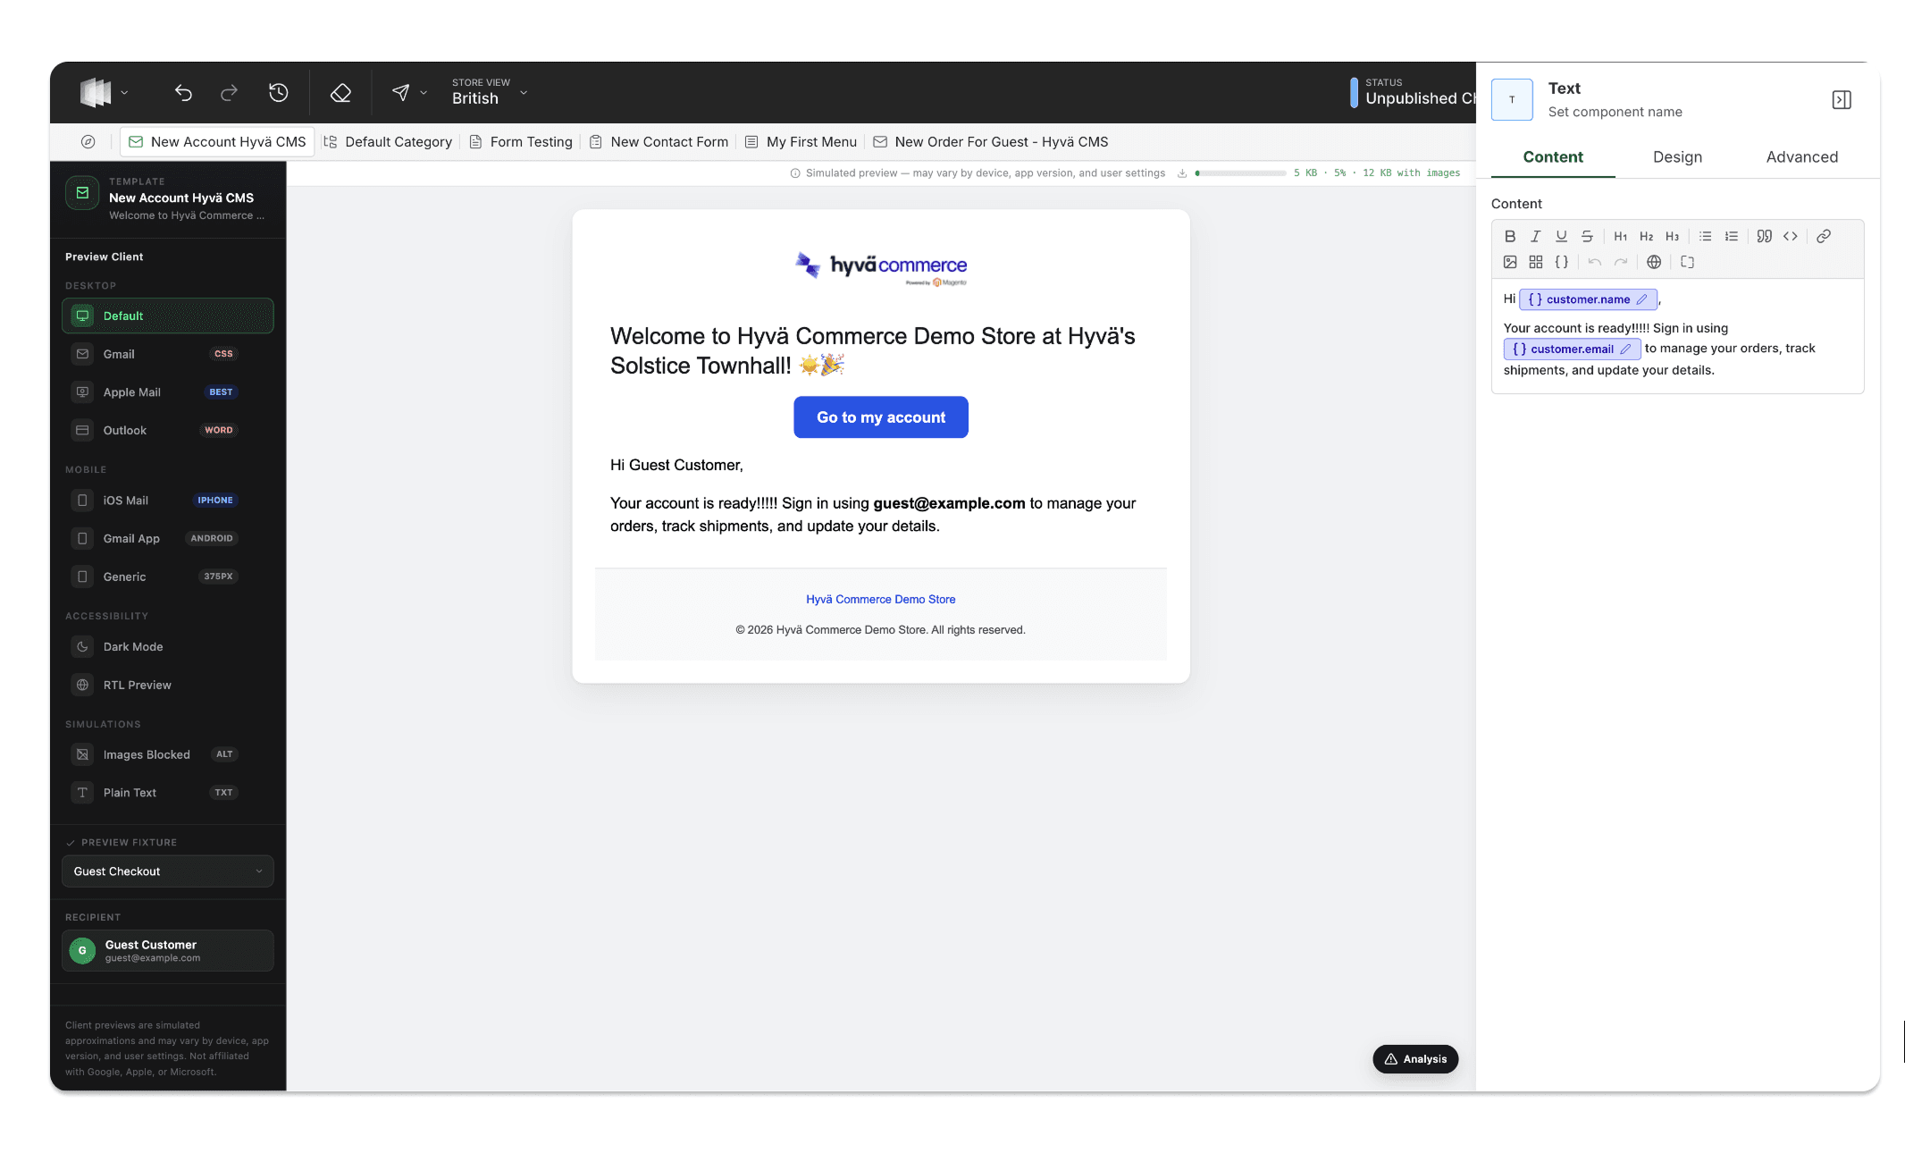Click the paper plane send icon

click(x=400, y=93)
